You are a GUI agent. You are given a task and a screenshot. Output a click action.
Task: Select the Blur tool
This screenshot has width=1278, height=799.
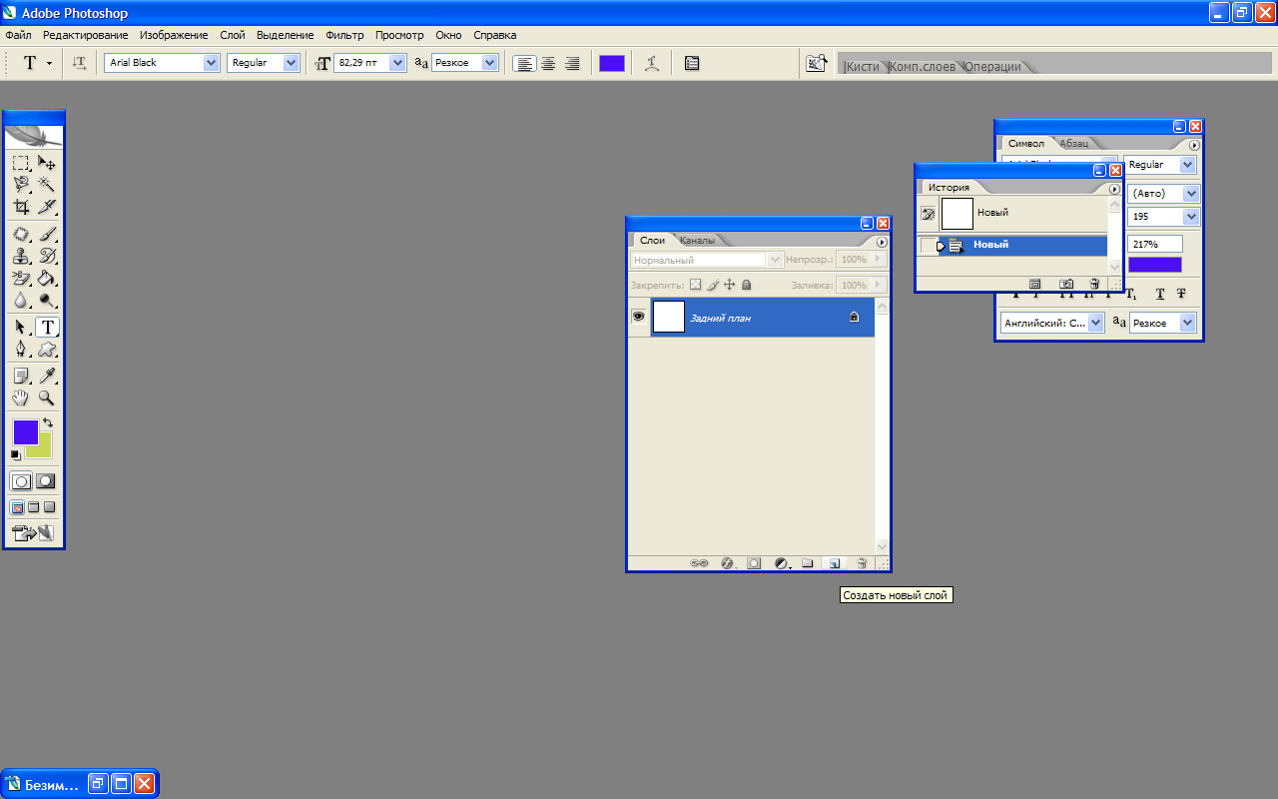(21, 300)
